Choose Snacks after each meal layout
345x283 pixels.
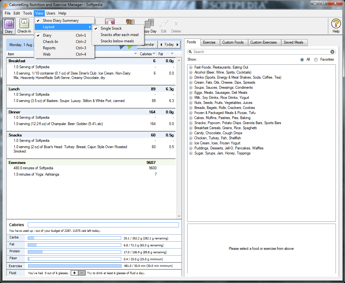[x=118, y=35]
